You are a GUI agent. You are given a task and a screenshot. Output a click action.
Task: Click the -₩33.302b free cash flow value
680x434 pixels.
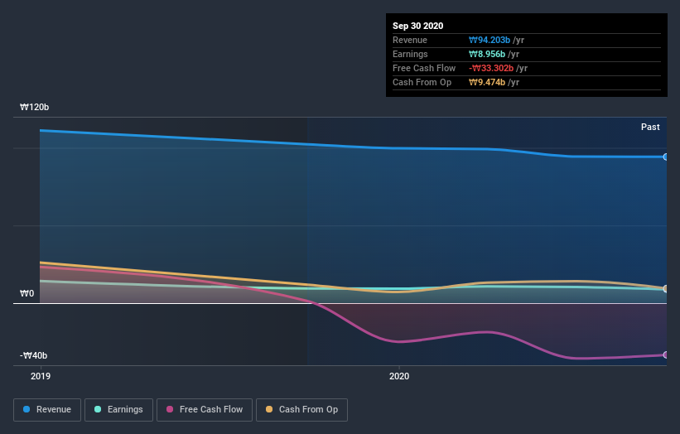(x=491, y=68)
